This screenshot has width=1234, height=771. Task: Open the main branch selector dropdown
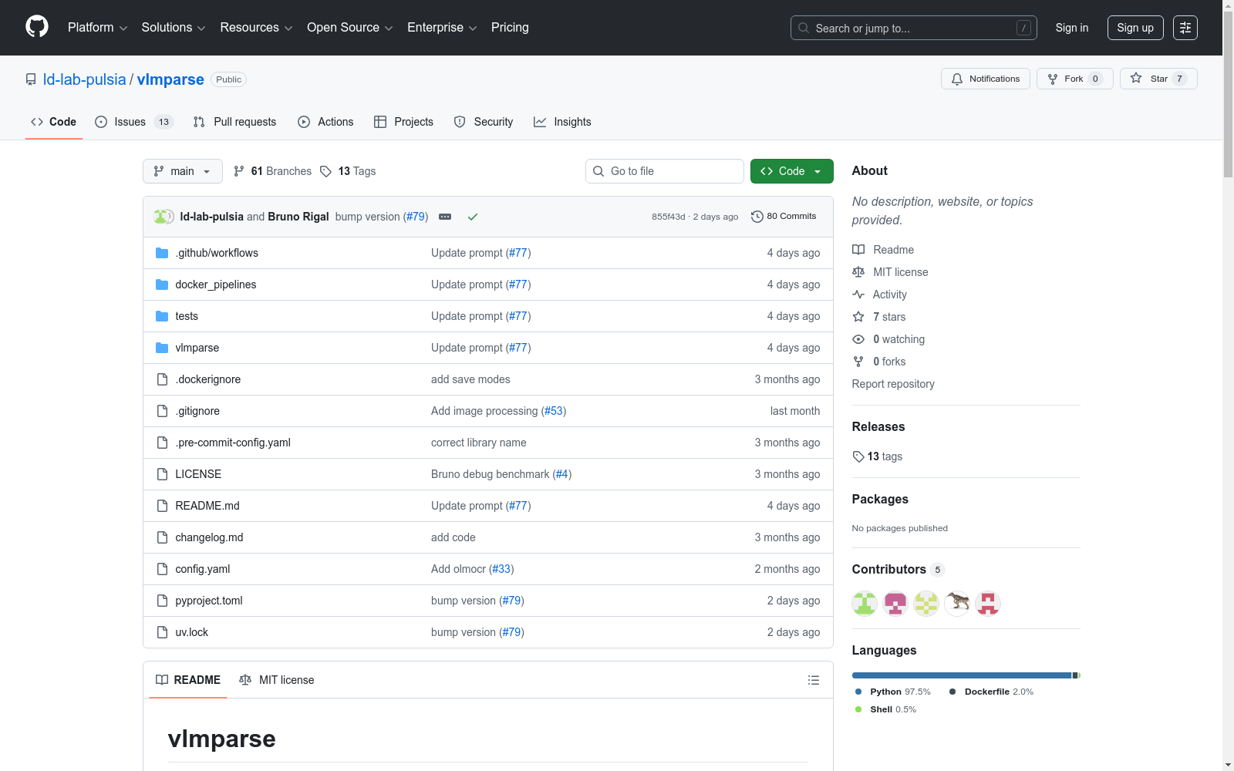(x=183, y=171)
